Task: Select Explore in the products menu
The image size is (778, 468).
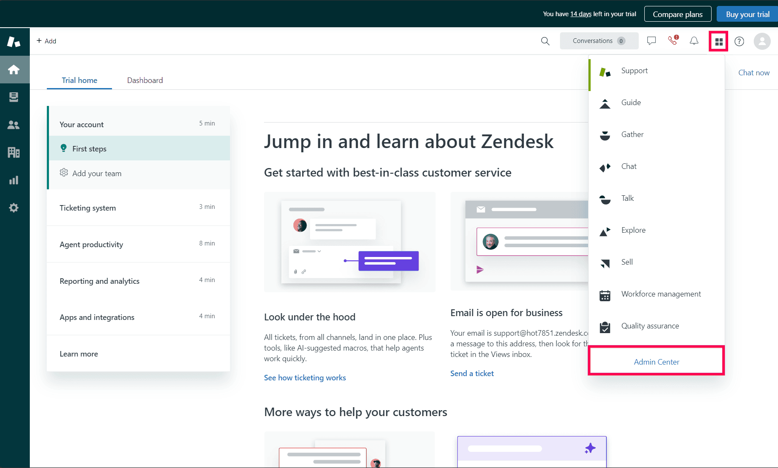Action: 657,230
